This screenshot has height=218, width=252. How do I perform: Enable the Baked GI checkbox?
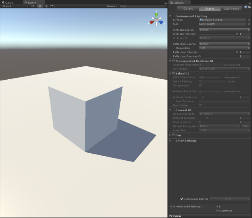tap(174, 73)
